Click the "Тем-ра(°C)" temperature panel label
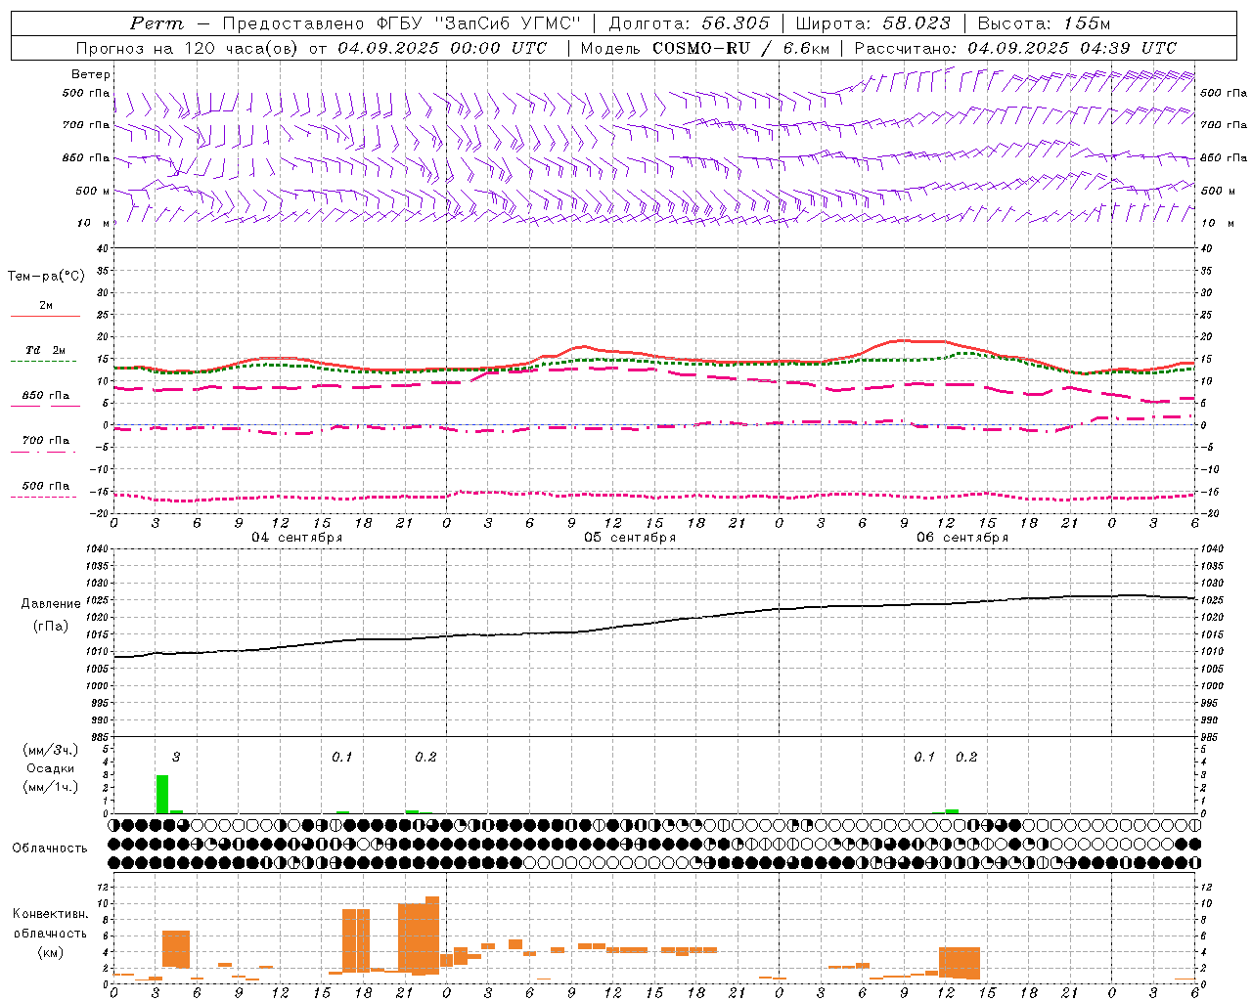This screenshot has height=1001, width=1252. pos(46,277)
